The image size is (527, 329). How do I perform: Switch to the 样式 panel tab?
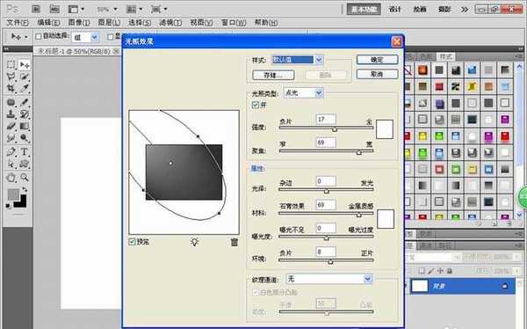446,56
